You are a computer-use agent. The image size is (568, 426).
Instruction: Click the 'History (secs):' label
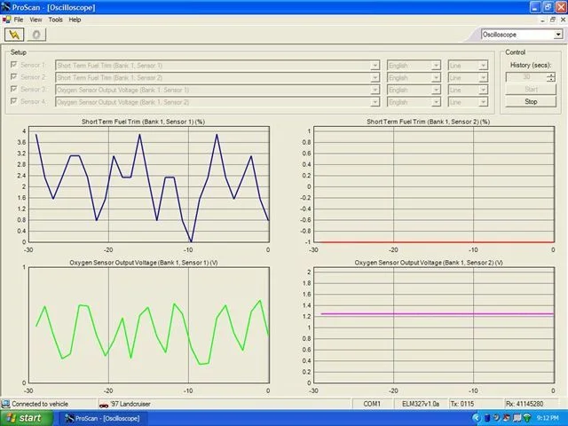tap(531, 65)
